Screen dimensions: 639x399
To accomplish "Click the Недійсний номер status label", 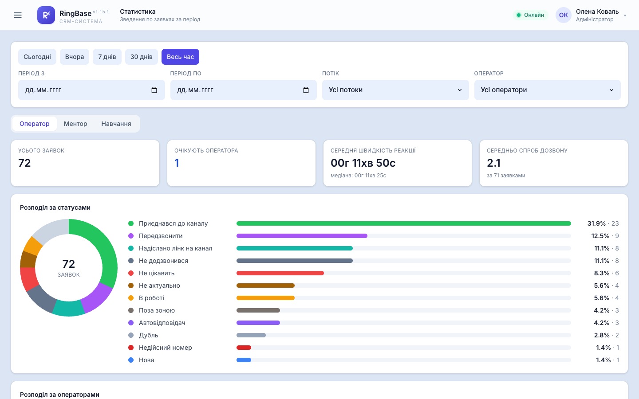I will [x=166, y=348].
